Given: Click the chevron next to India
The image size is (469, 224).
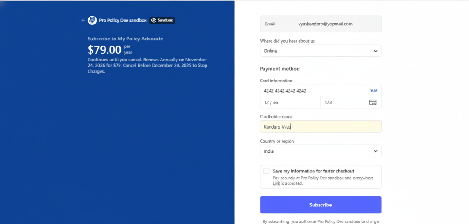Looking at the screenshot, I should [375, 151].
